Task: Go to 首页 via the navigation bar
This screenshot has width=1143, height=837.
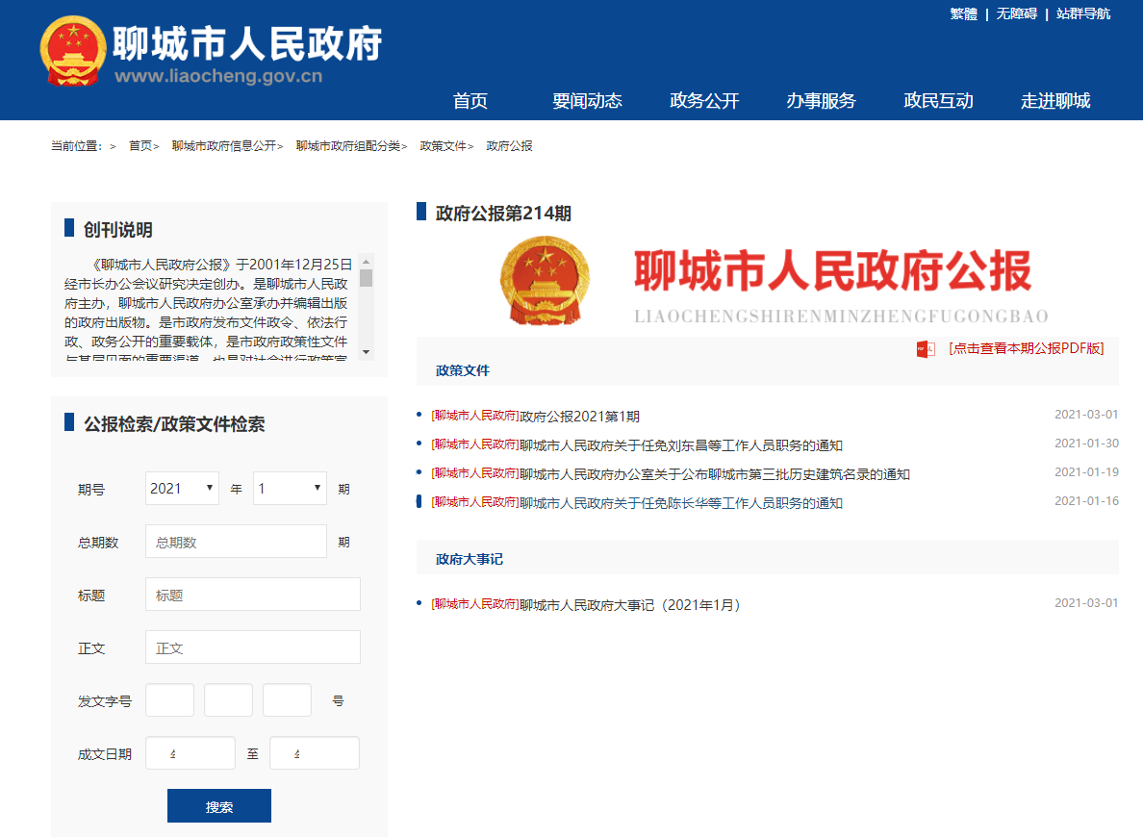Action: 469,101
